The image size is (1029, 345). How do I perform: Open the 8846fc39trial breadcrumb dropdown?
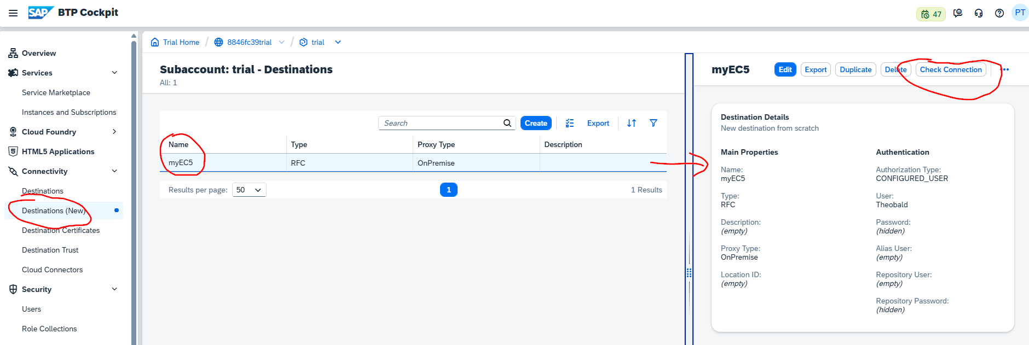(281, 42)
